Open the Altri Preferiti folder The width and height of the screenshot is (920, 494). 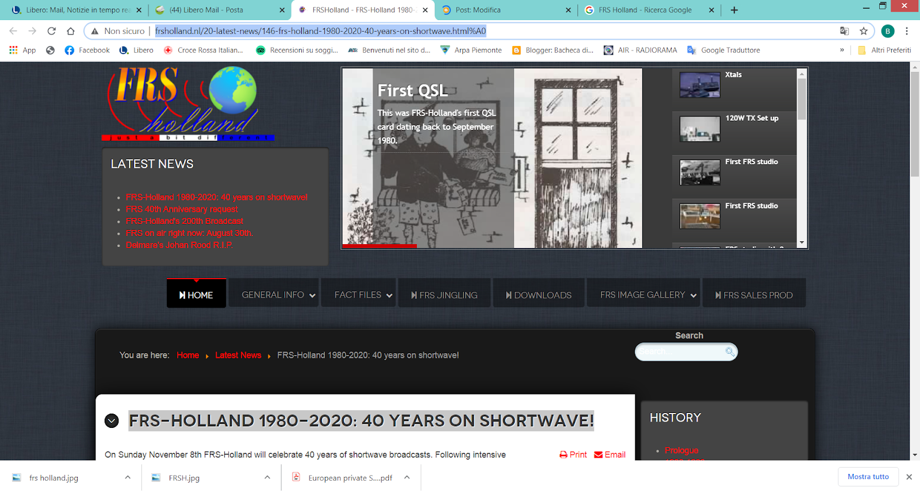click(x=884, y=50)
